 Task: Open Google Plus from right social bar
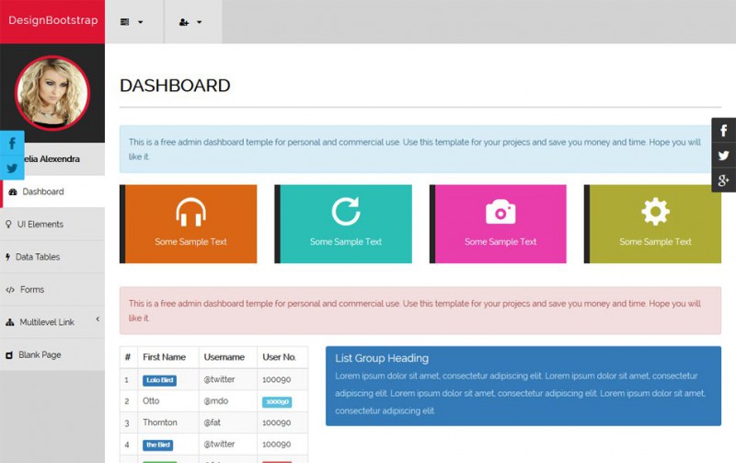(724, 180)
